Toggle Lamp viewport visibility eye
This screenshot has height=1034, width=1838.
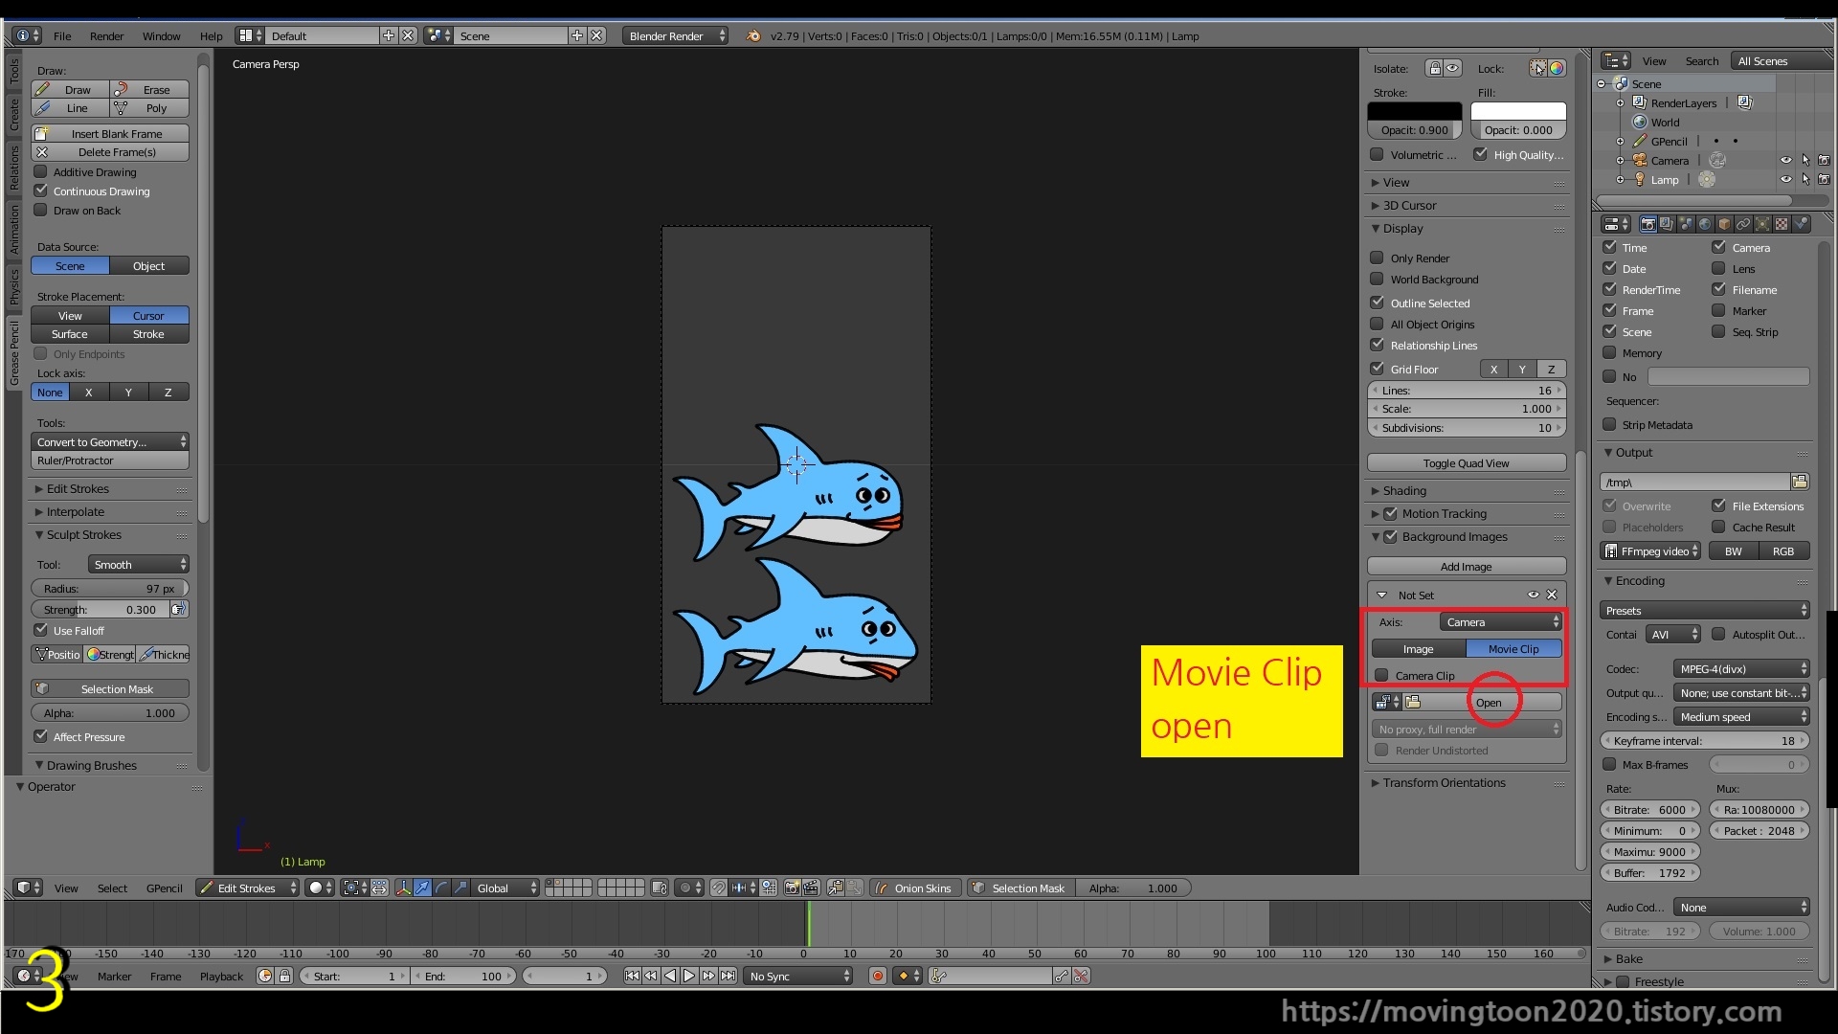click(1785, 179)
